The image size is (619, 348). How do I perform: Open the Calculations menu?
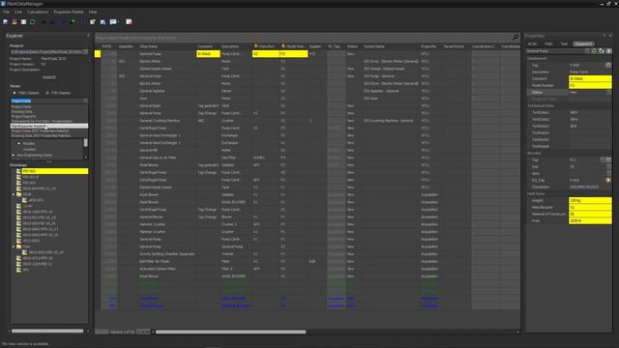[38, 12]
